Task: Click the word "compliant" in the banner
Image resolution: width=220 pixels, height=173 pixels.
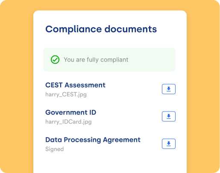Action: tap(114, 60)
